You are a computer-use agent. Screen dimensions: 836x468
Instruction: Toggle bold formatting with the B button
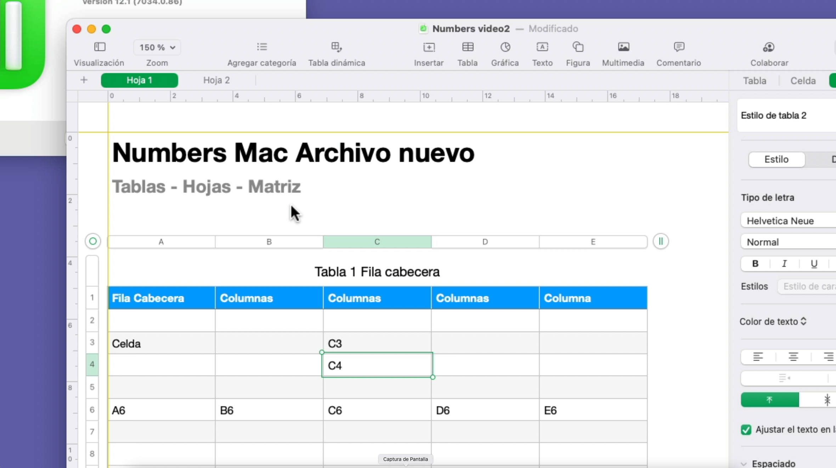(x=755, y=264)
